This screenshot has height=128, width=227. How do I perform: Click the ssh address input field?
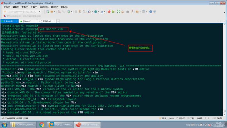coord(22,12)
